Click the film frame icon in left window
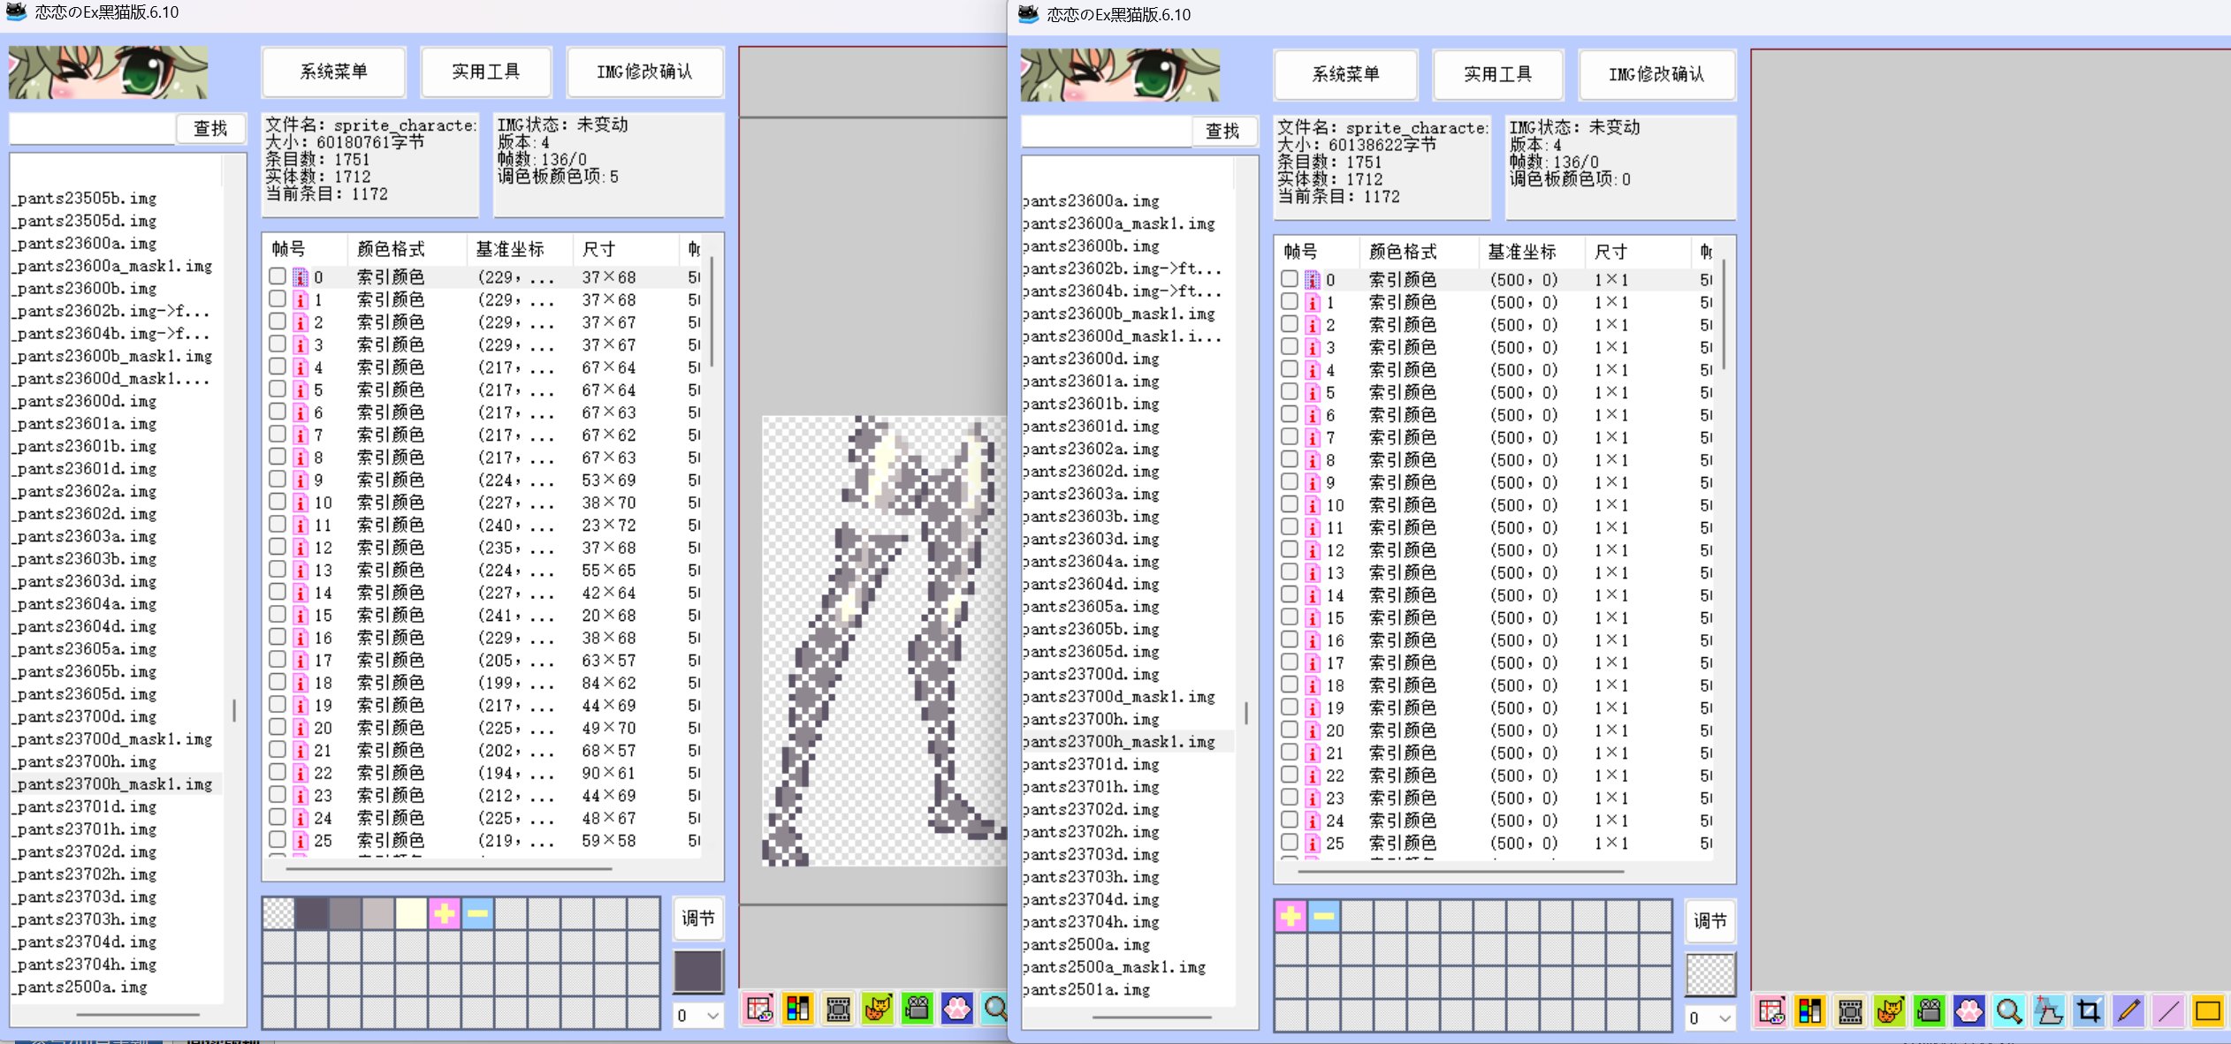 pyautogui.click(x=838, y=1009)
